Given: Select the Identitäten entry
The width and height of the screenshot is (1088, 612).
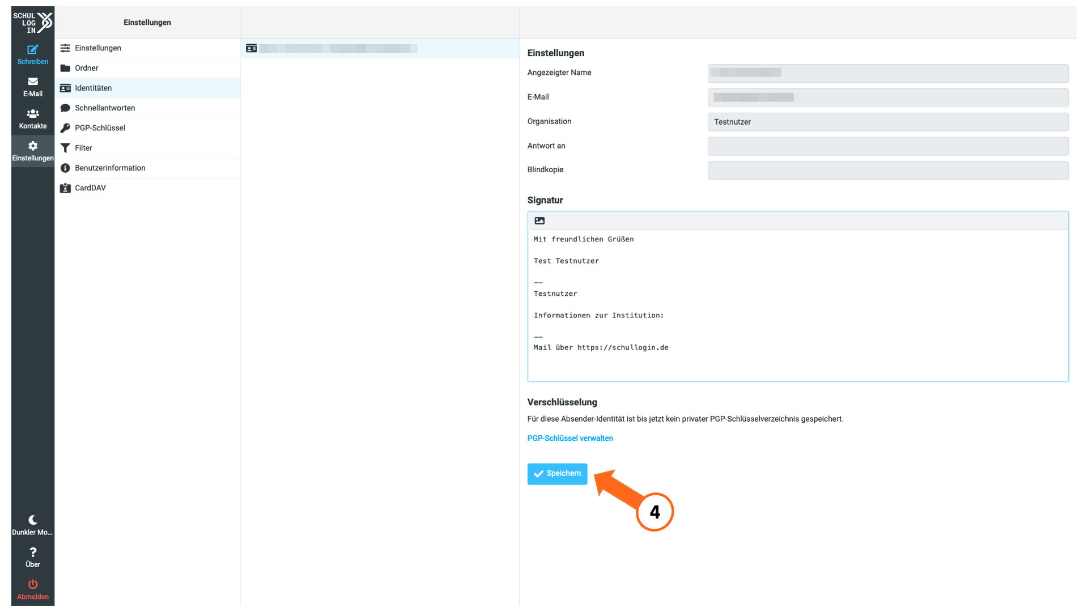Looking at the screenshot, I should point(147,88).
